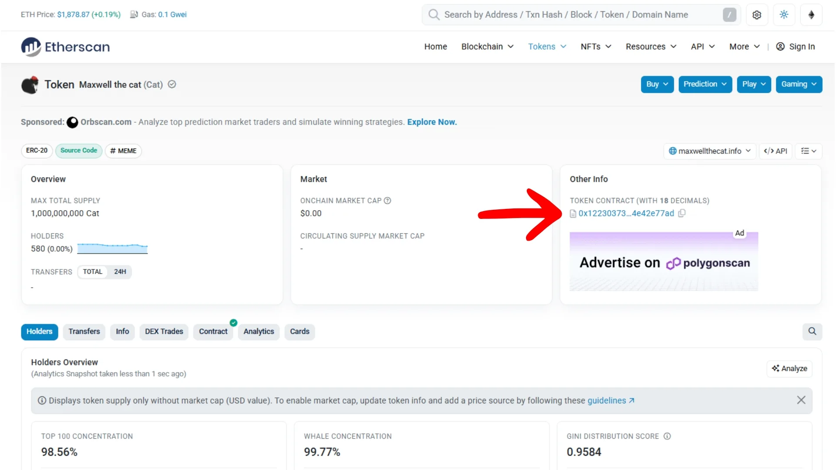836x470 pixels.
Task: Click the Maxwell the cat token image
Action: [30, 85]
